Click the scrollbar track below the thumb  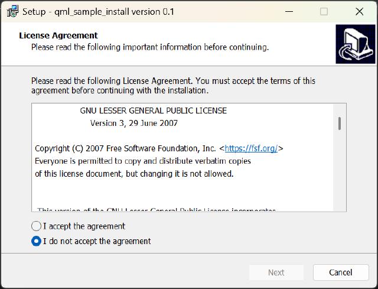coord(340,177)
